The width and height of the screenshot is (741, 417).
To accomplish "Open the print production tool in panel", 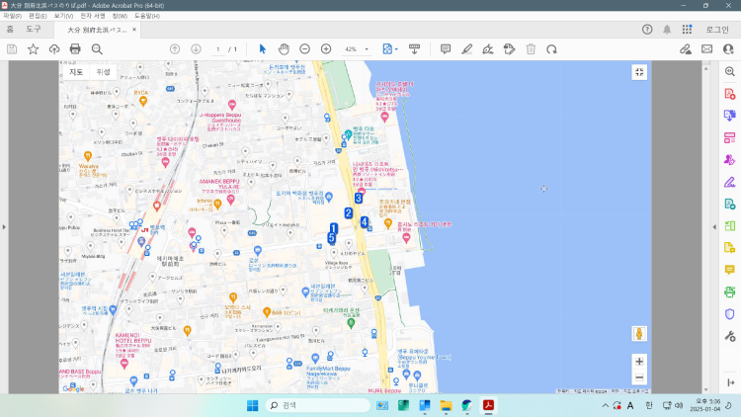I will 730,292.
